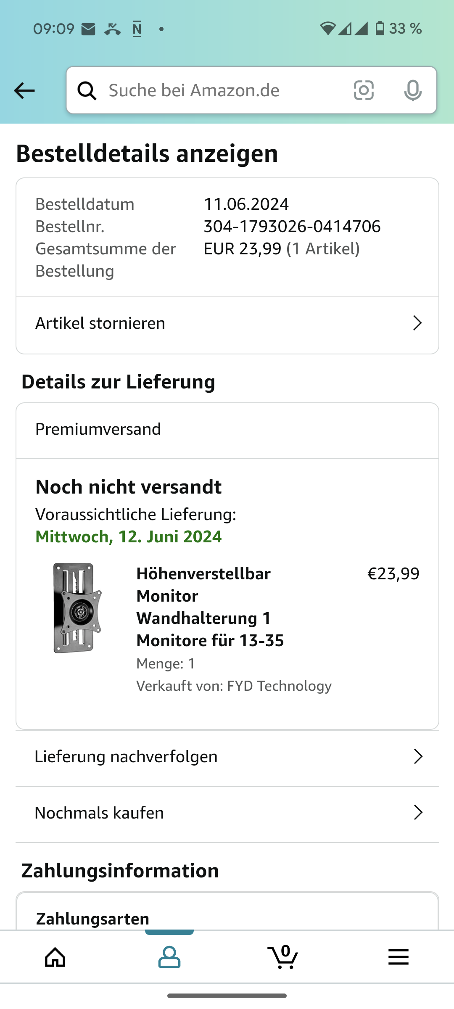Tap the search magnifier icon
The height and width of the screenshot is (1009, 454).
[x=87, y=90]
